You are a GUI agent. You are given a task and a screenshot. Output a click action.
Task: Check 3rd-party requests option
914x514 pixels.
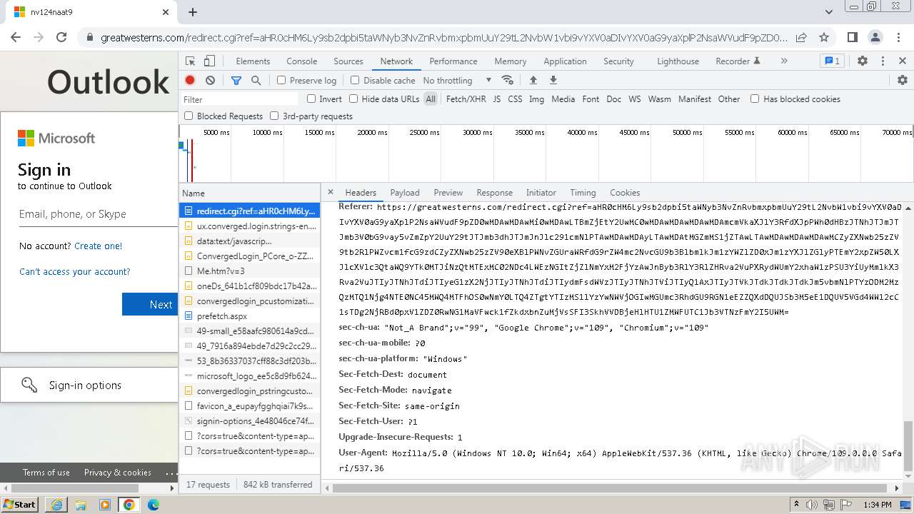(x=274, y=116)
